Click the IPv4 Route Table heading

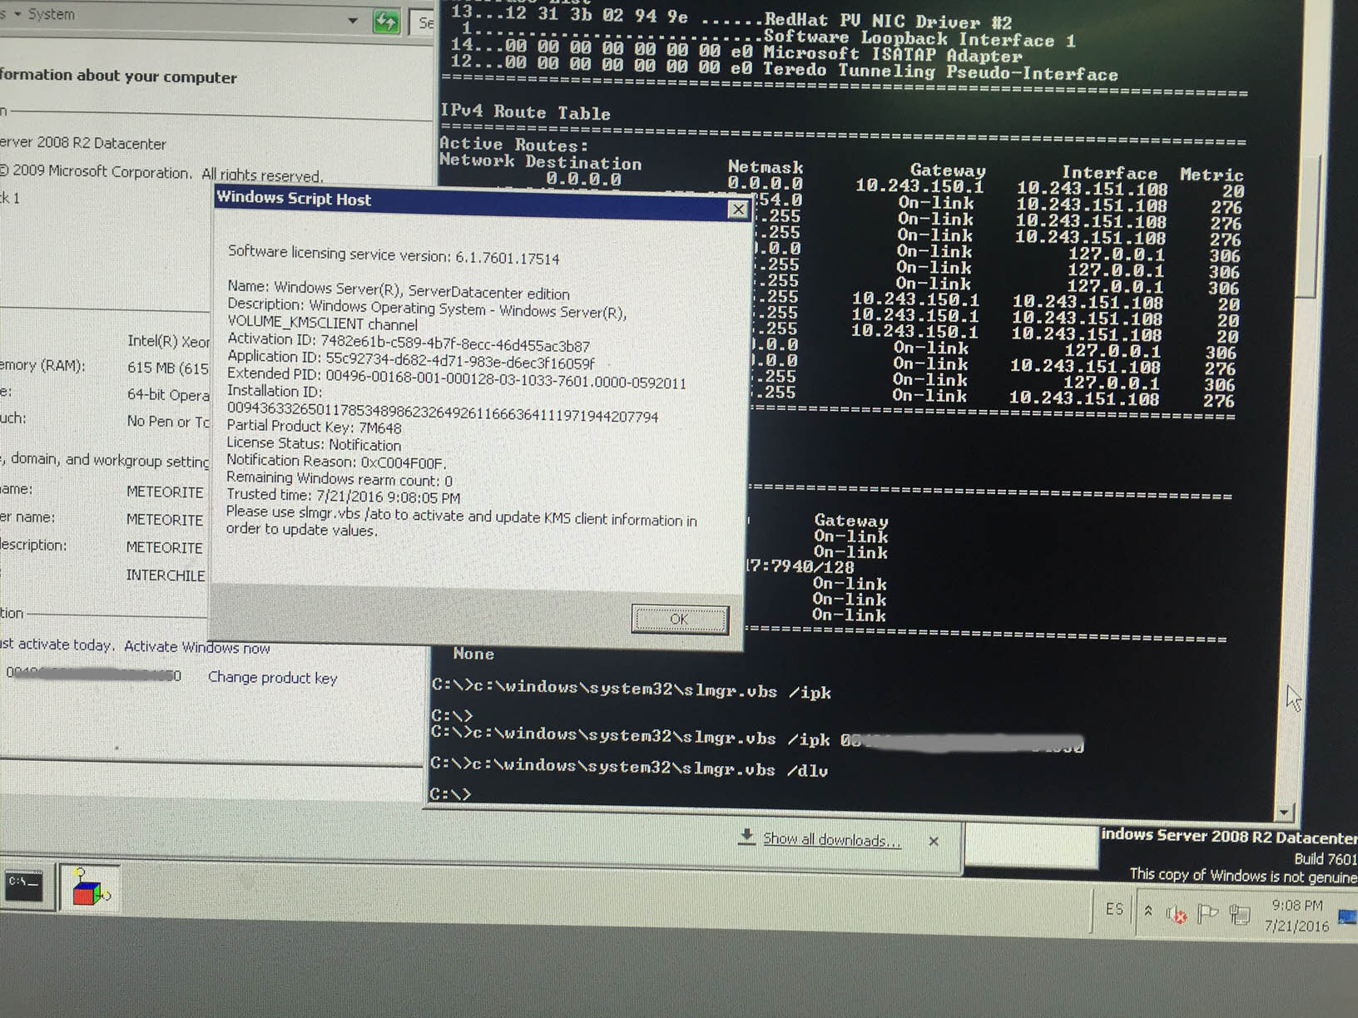(x=525, y=111)
